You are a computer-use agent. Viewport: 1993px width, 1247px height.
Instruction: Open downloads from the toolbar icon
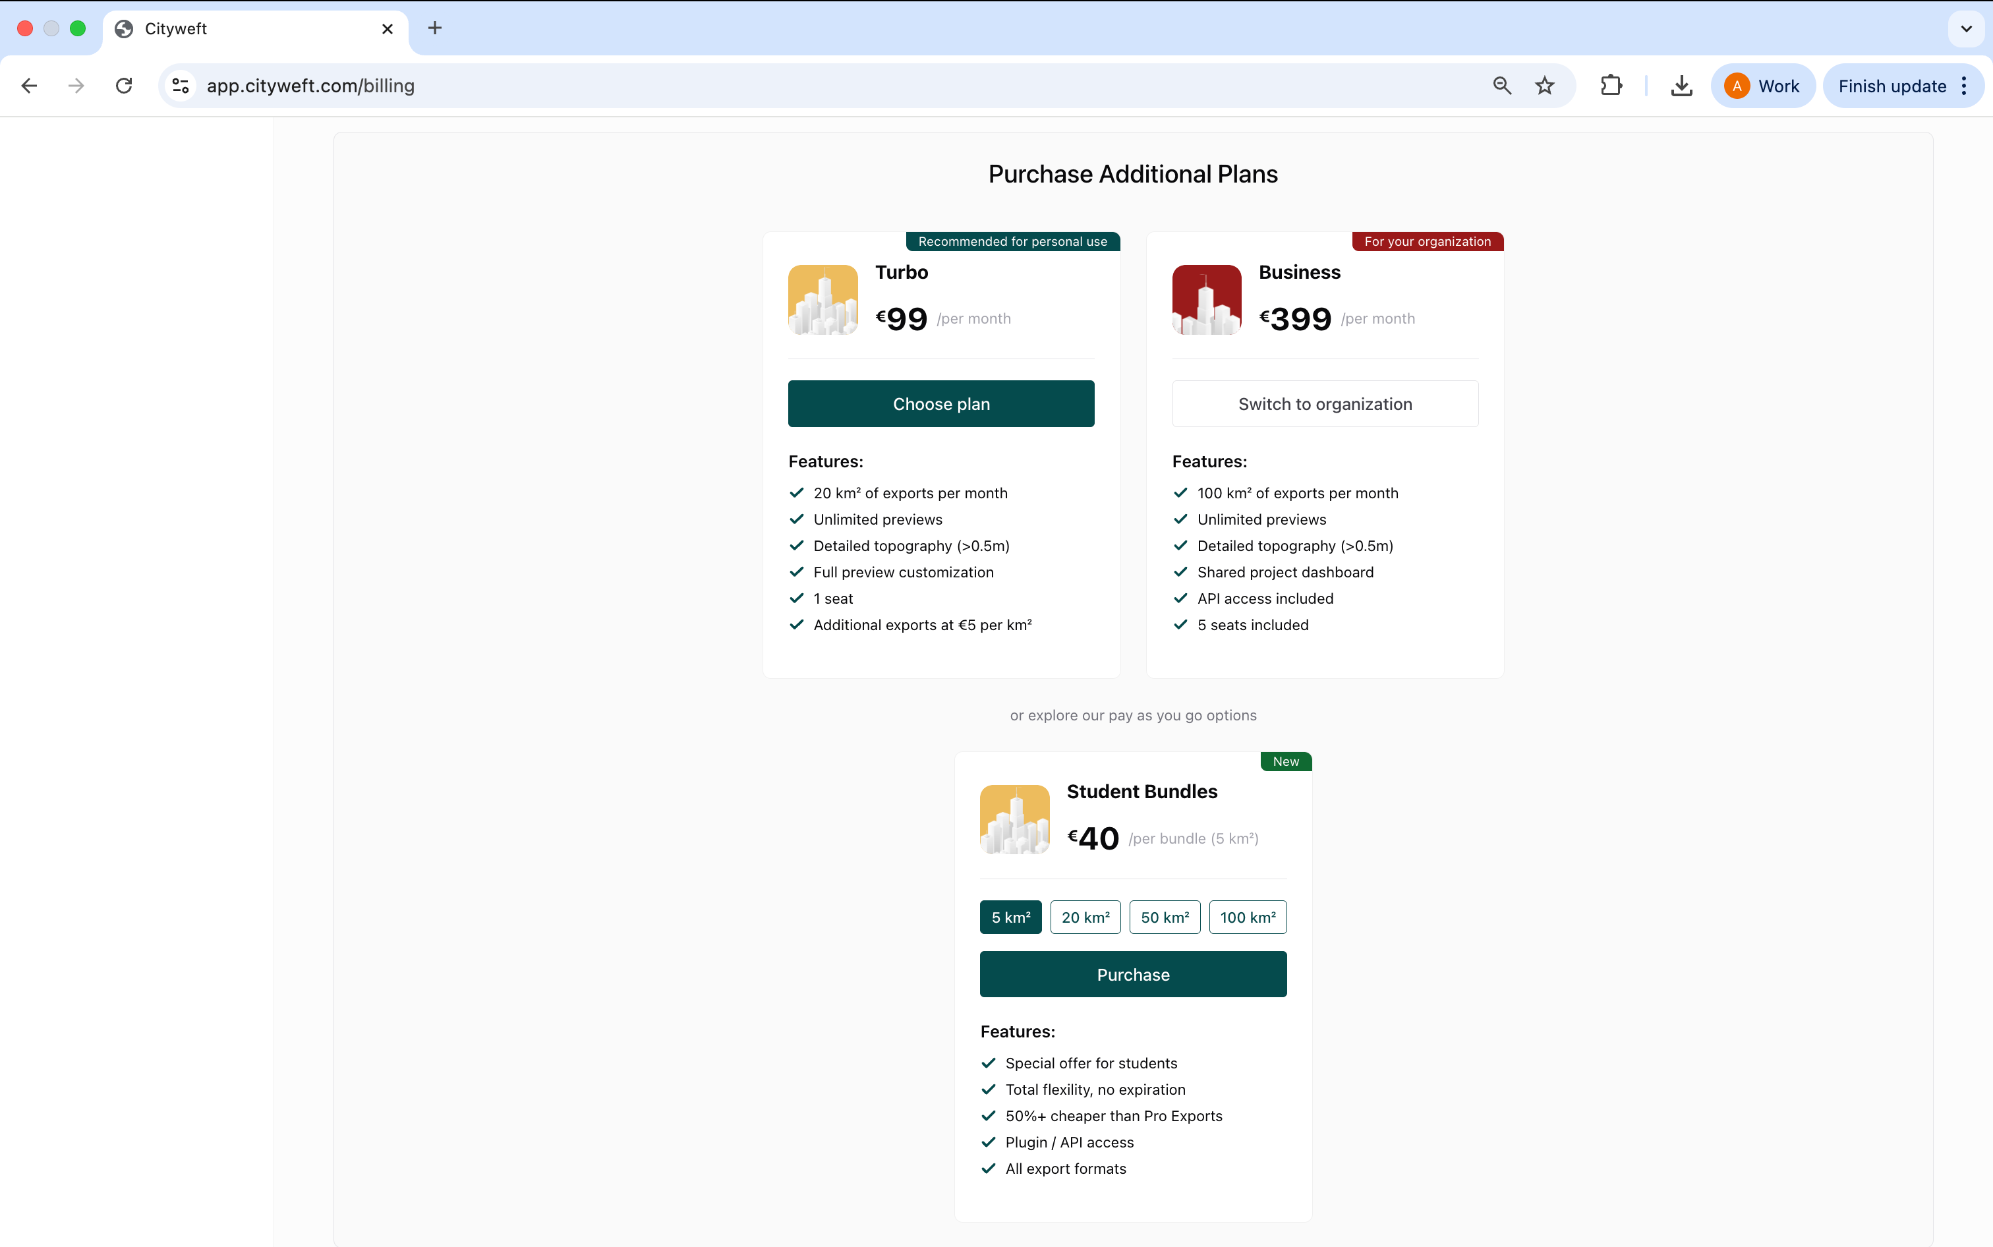1681,86
